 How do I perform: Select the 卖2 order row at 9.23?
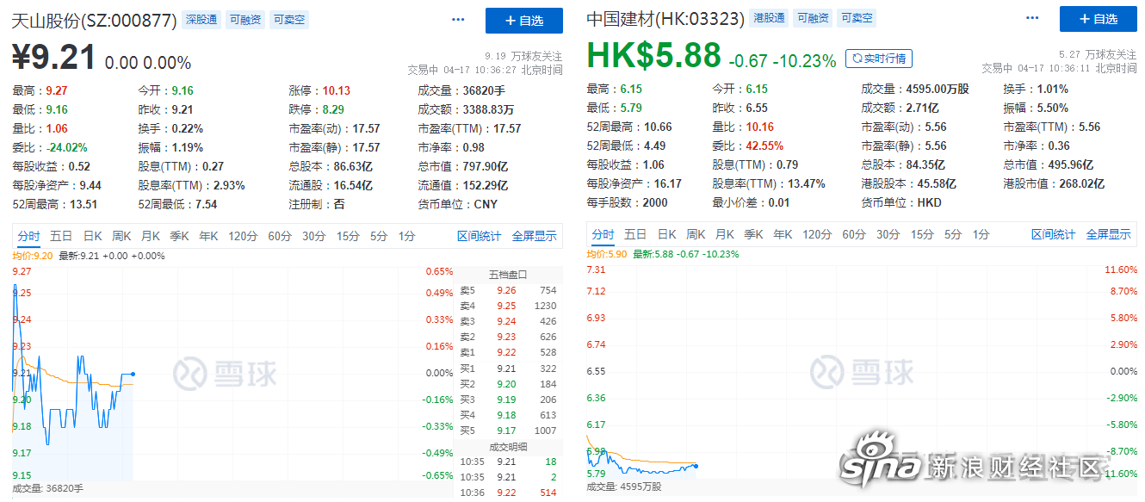coord(508,337)
